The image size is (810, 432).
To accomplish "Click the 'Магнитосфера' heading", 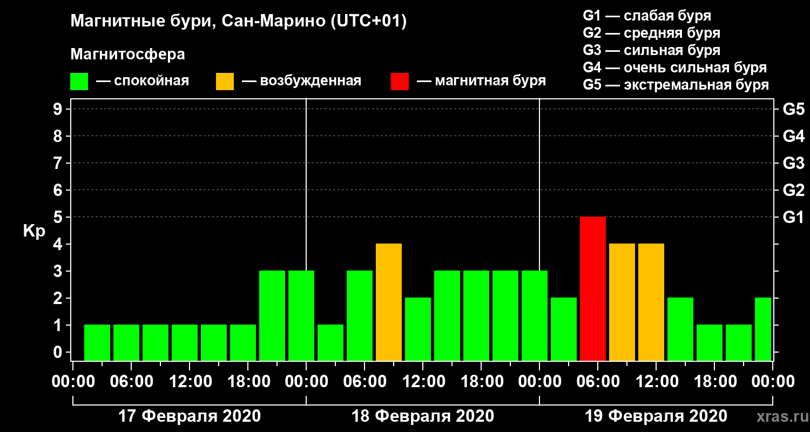I will [127, 55].
